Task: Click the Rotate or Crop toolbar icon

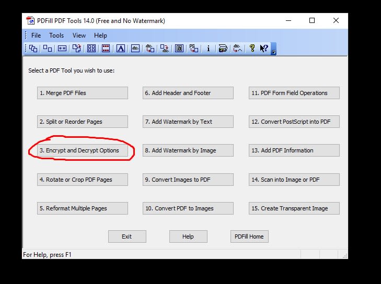Action: click(77, 49)
